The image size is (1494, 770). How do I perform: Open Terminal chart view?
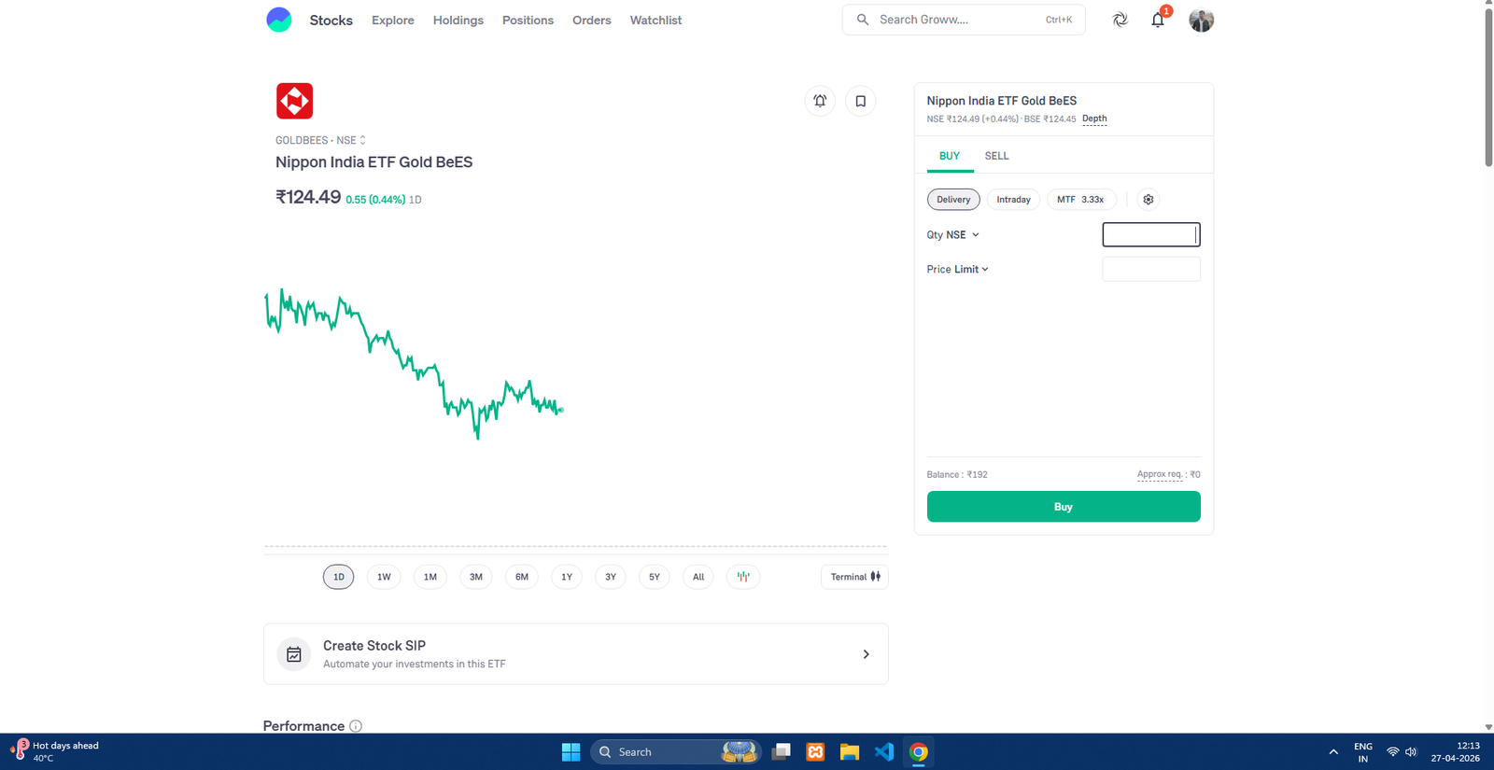[x=854, y=577]
